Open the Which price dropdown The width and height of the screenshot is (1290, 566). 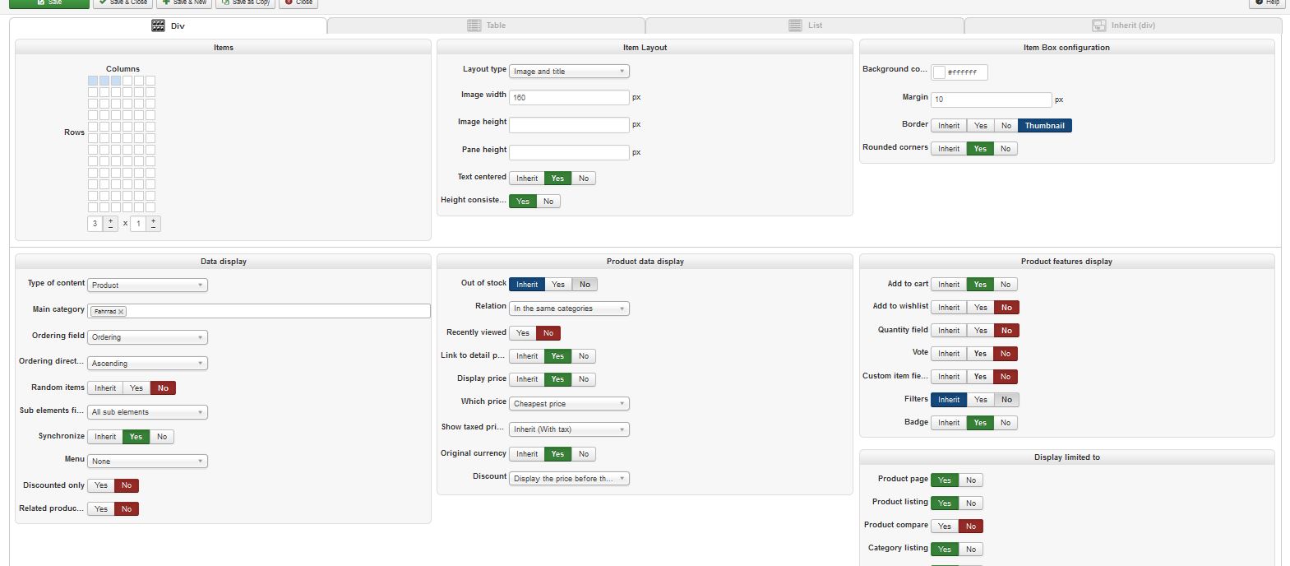pos(569,404)
